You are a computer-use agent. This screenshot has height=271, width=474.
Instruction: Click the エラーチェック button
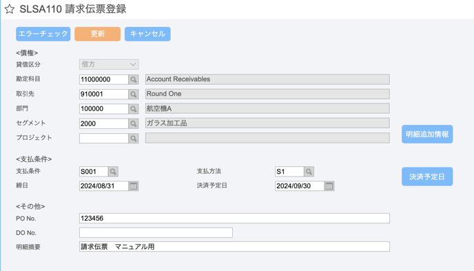[x=43, y=34]
